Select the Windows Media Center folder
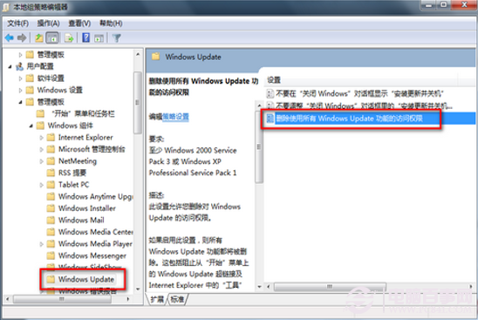478x320 pixels. click(x=96, y=232)
